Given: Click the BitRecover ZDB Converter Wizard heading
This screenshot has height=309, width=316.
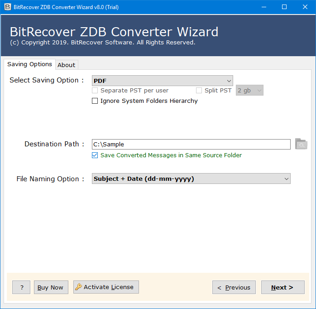Looking at the screenshot, I should tap(114, 32).
